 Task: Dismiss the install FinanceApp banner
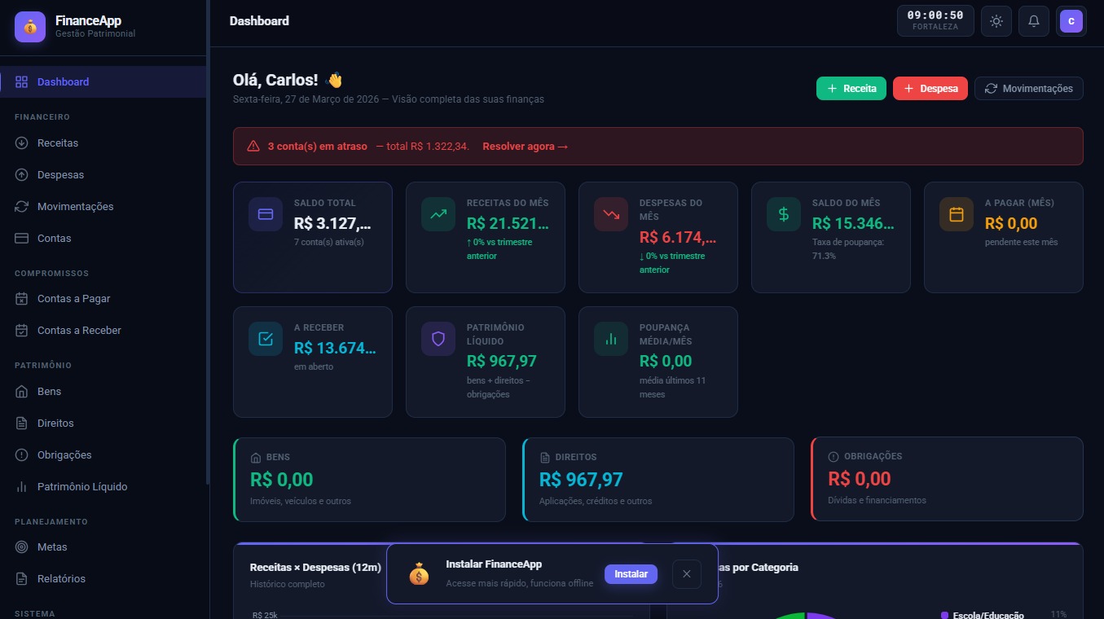point(686,574)
